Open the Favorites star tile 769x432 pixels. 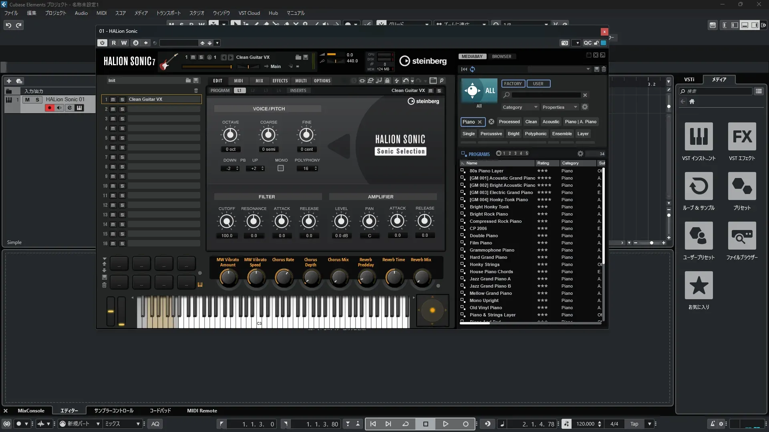click(x=699, y=286)
